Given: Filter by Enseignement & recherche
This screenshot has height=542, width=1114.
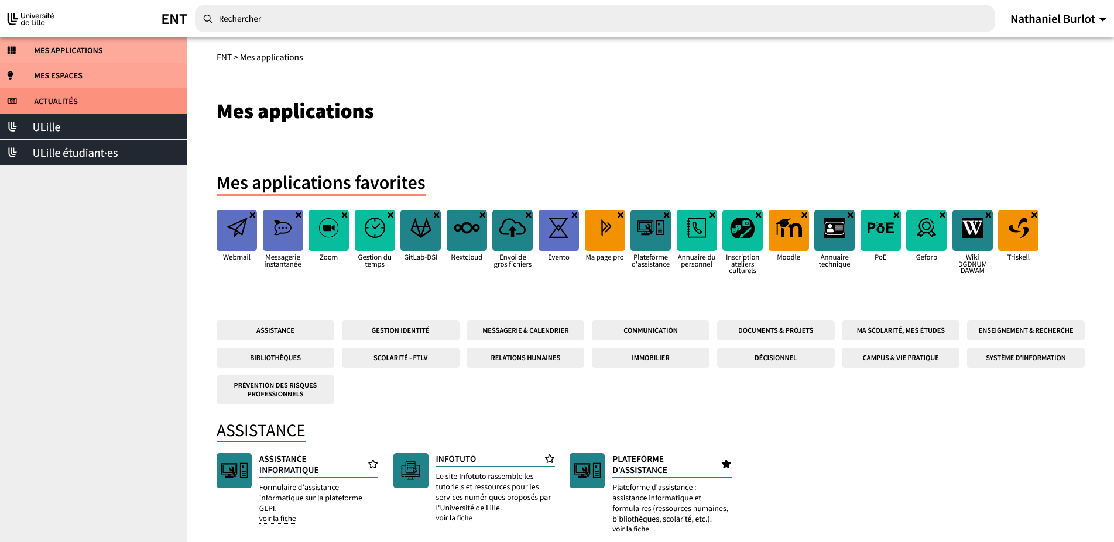Looking at the screenshot, I should pos(1026,330).
